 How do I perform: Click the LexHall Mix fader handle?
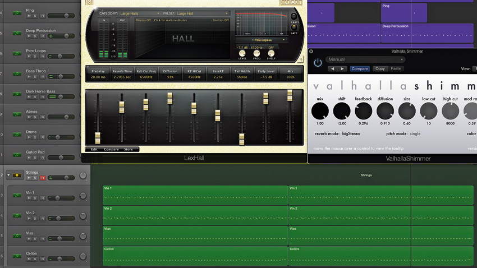point(290,95)
